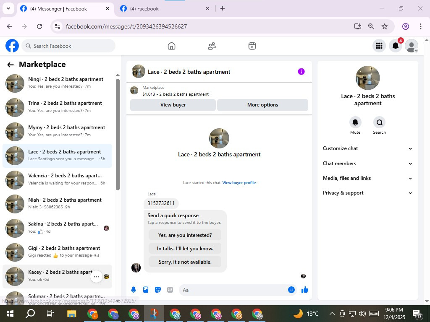Send 'Sorry, it's not available.' response
The height and width of the screenshot is (322, 430).
pos(185,262)
